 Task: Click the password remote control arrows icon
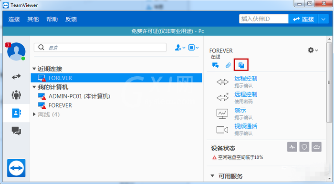click(x=223, y=97)
